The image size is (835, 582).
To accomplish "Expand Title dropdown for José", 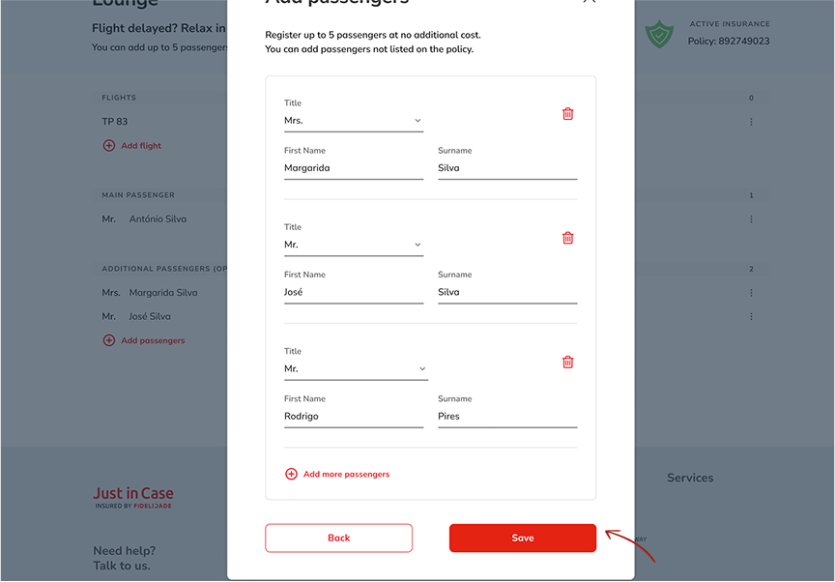I will coord(354,245).
